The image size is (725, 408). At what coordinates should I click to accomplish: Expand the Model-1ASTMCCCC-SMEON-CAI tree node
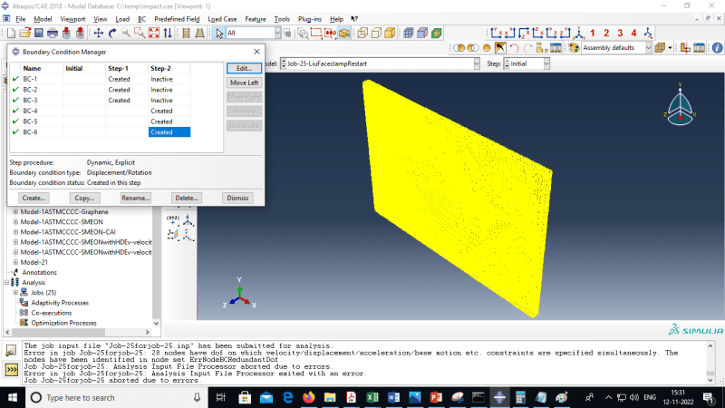pyautogui.click(x=15, y=232)
